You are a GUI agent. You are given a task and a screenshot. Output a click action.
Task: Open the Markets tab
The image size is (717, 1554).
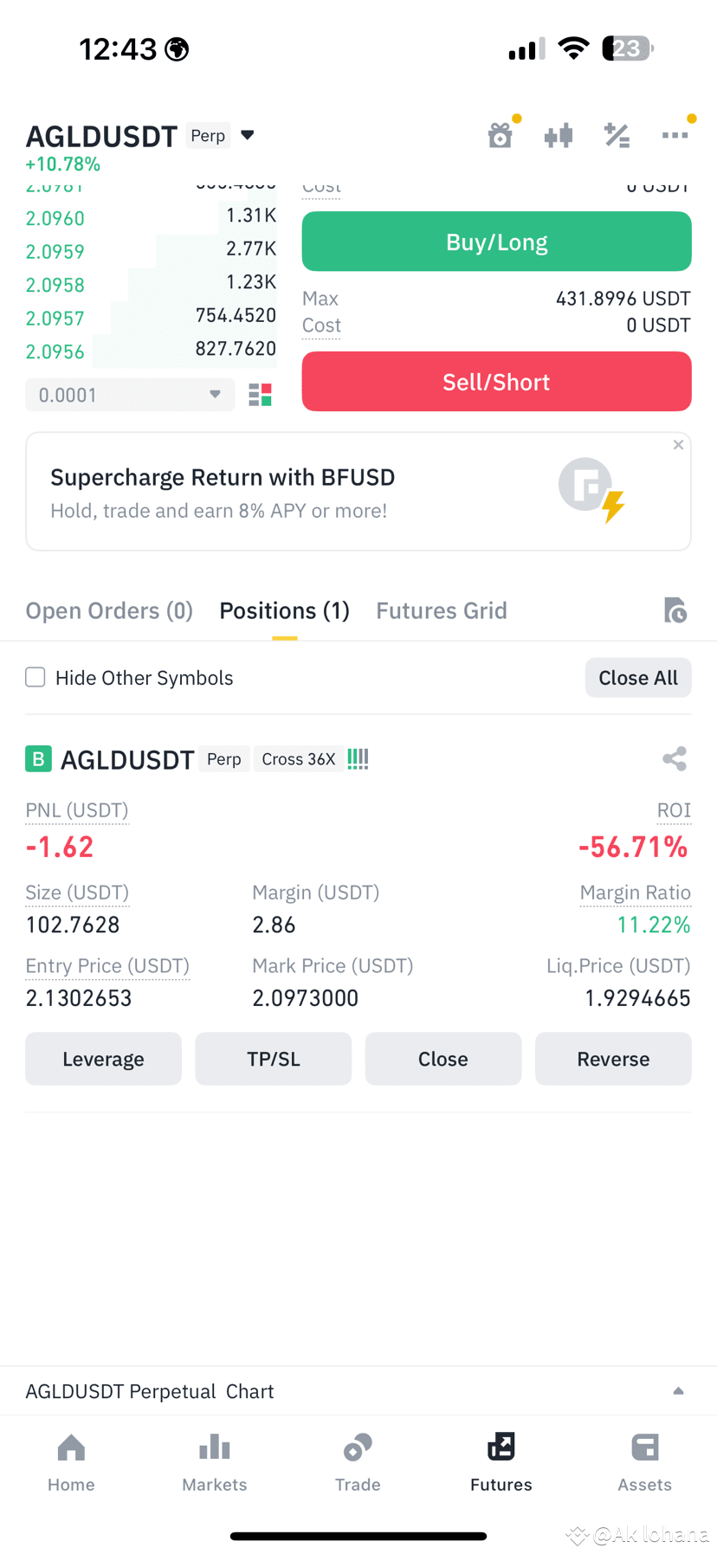click(x=215, y=1462)
